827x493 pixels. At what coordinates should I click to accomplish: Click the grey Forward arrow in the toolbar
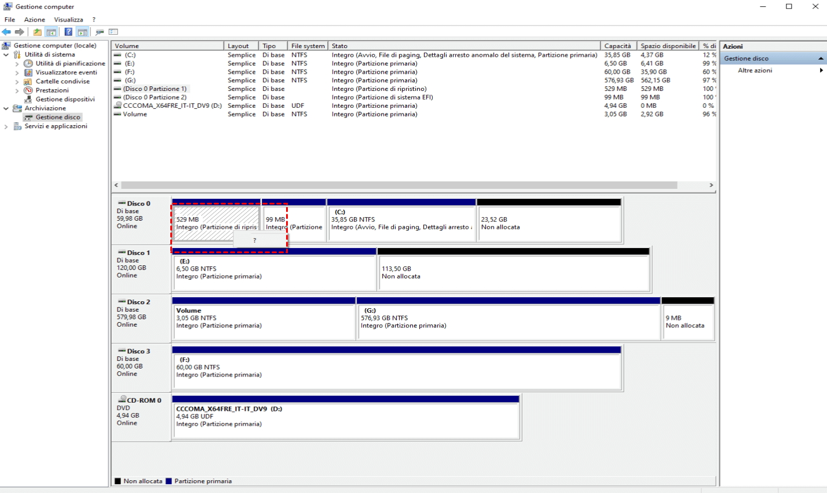pyautogui.click(x=19, y=32)
